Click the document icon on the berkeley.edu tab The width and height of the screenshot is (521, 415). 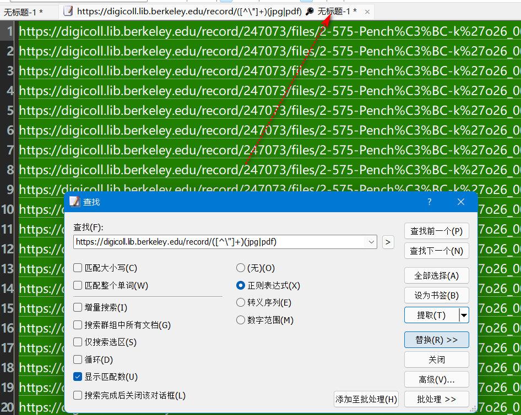click(x=68, y=11)
